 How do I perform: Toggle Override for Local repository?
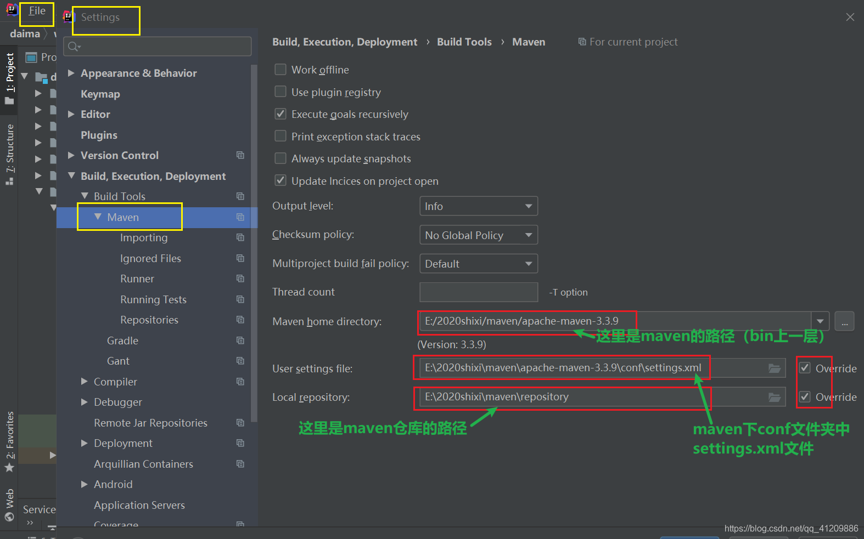[805, 396]
